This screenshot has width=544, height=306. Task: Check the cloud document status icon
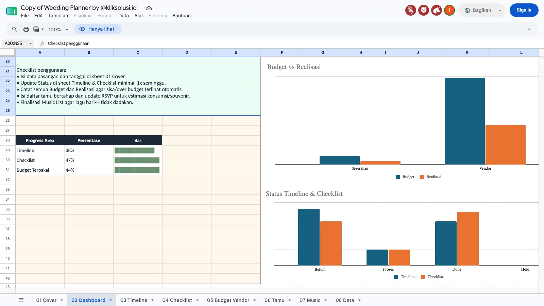tap(149, 8)
